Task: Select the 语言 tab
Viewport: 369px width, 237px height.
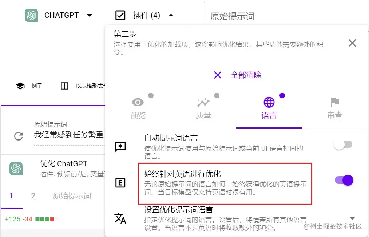Action: coord(269,109)
